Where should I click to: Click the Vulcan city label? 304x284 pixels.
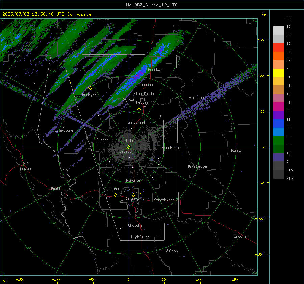pyautogui.click(x=172, y=251)
